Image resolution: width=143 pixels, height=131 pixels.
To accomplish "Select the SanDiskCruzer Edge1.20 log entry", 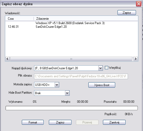I will pyautogui.click(x=51, y=27).
